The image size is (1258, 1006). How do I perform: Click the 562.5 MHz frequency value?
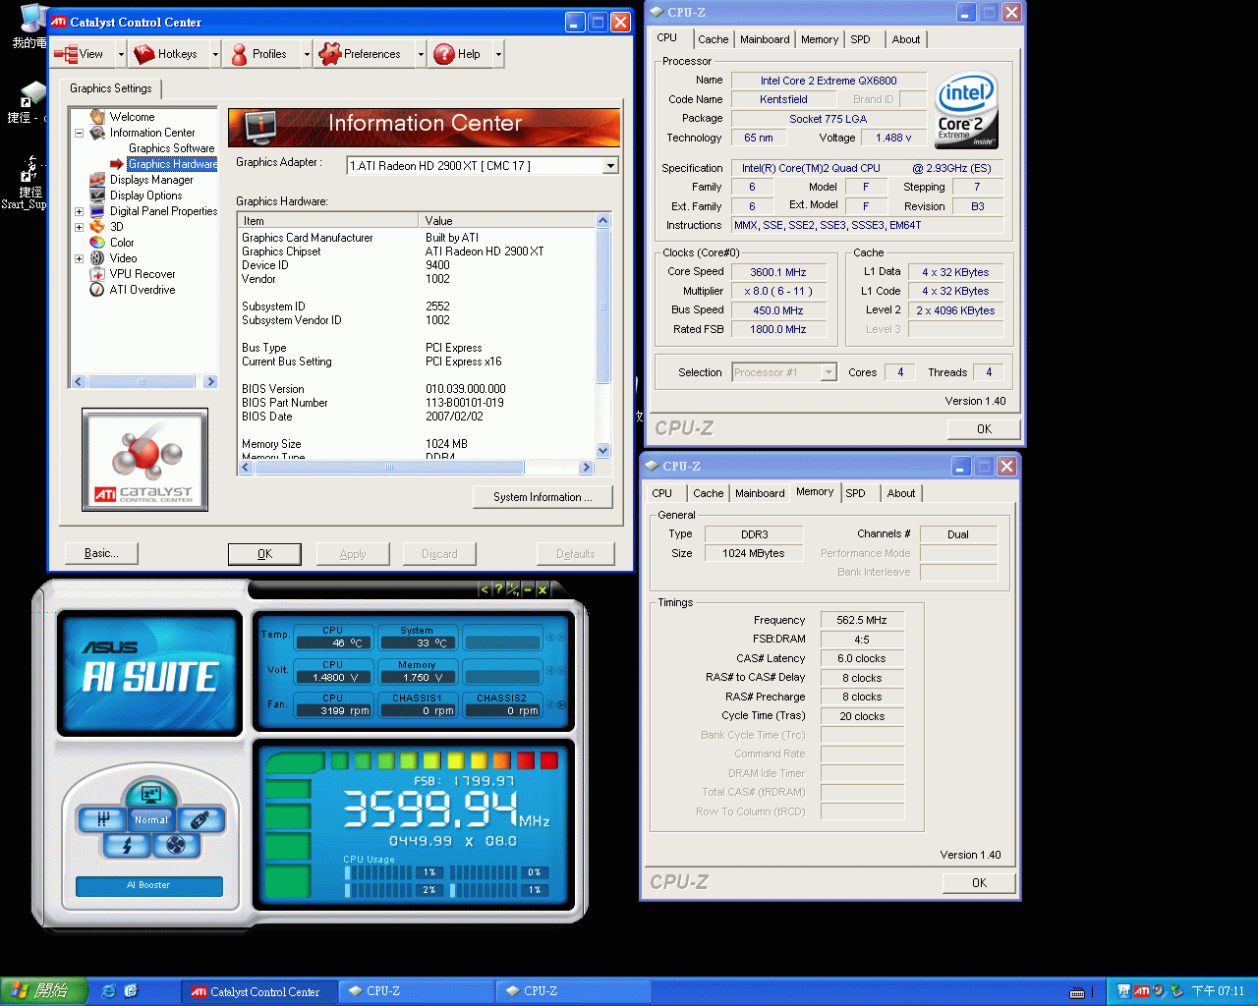(x=862, y=620)
